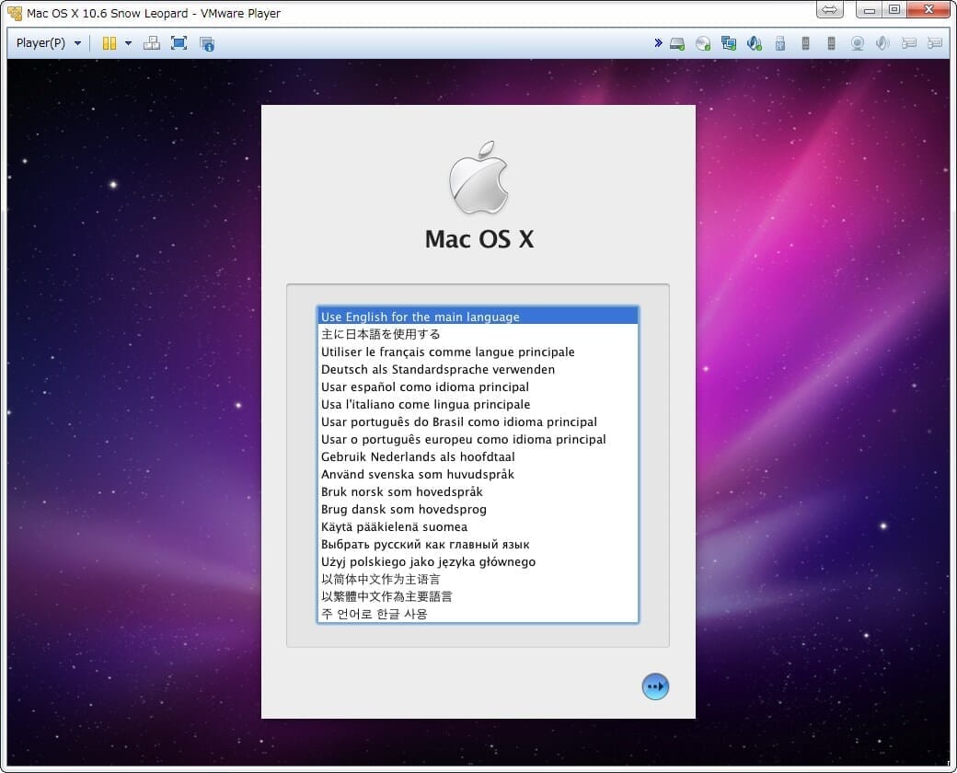Click the Send Ctrl+Alt+Del icon
The image size is (957, 773).
152,43
